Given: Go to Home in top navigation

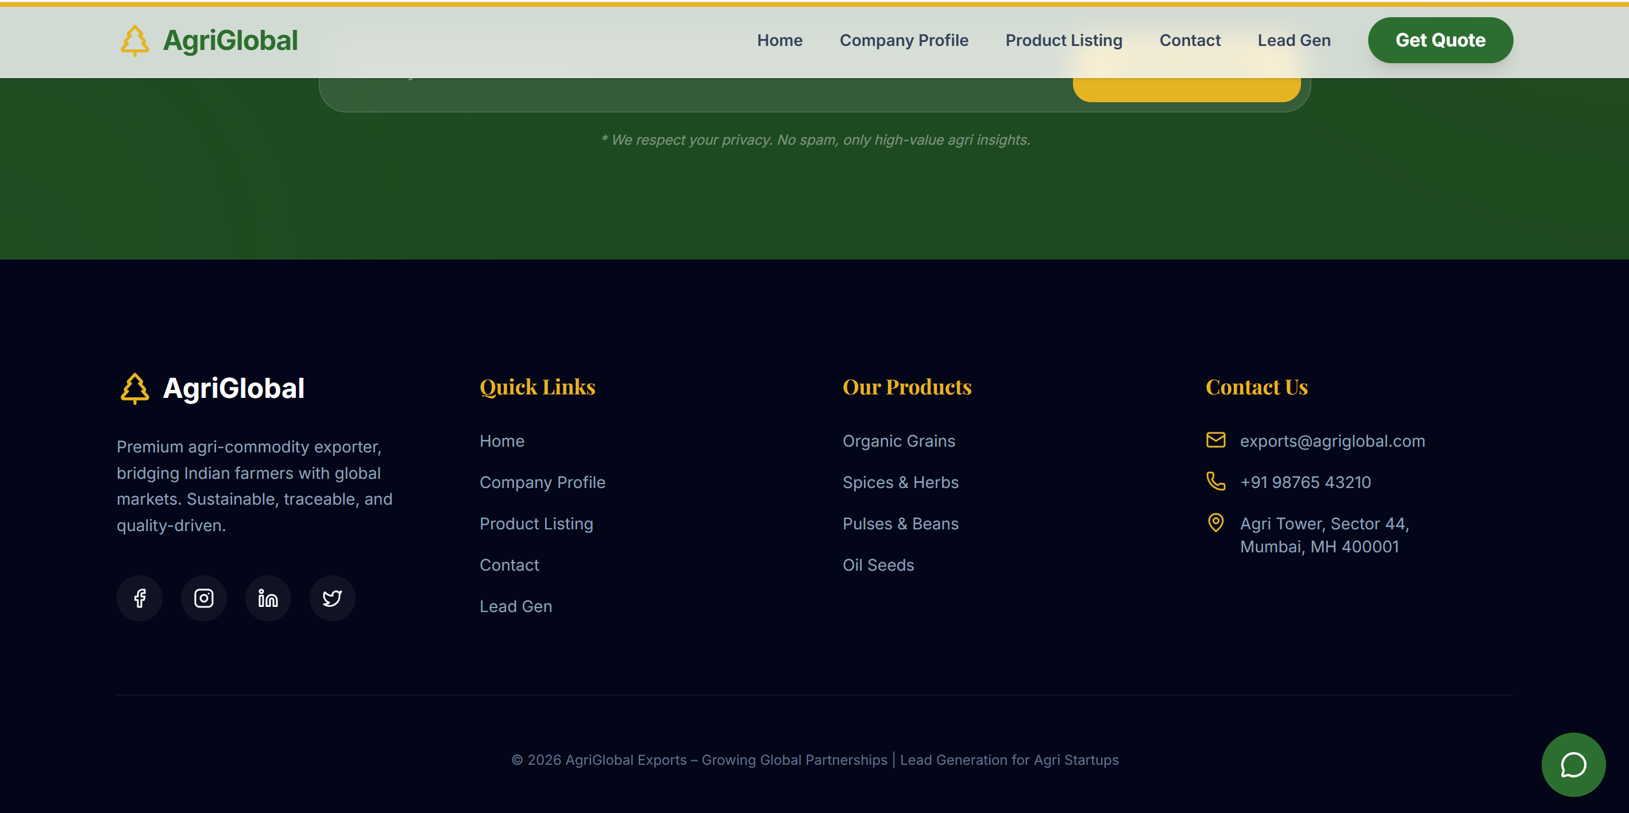Looking at the screenshot, I should 779,40.
